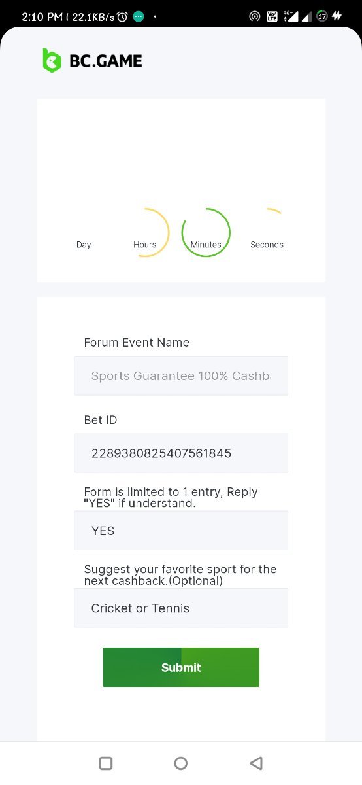Tap the BC.GAME wordmark text
The image size is (362, 785).
105,61
